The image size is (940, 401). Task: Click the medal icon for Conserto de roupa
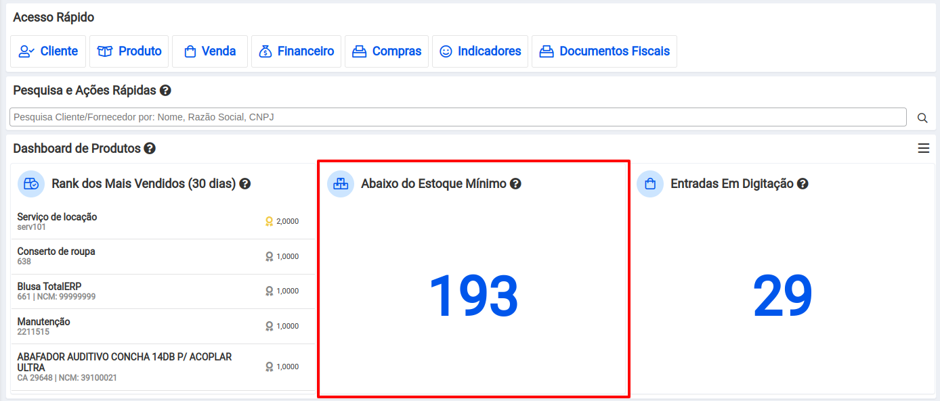(269, 256)
